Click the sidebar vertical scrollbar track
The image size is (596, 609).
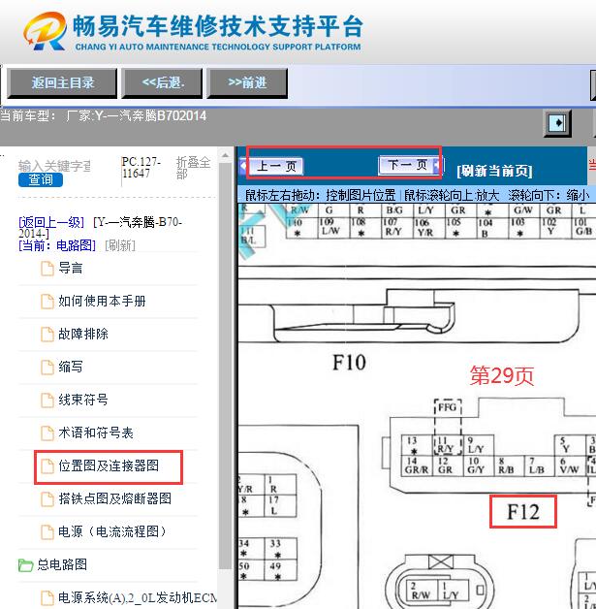click(225, 365)
